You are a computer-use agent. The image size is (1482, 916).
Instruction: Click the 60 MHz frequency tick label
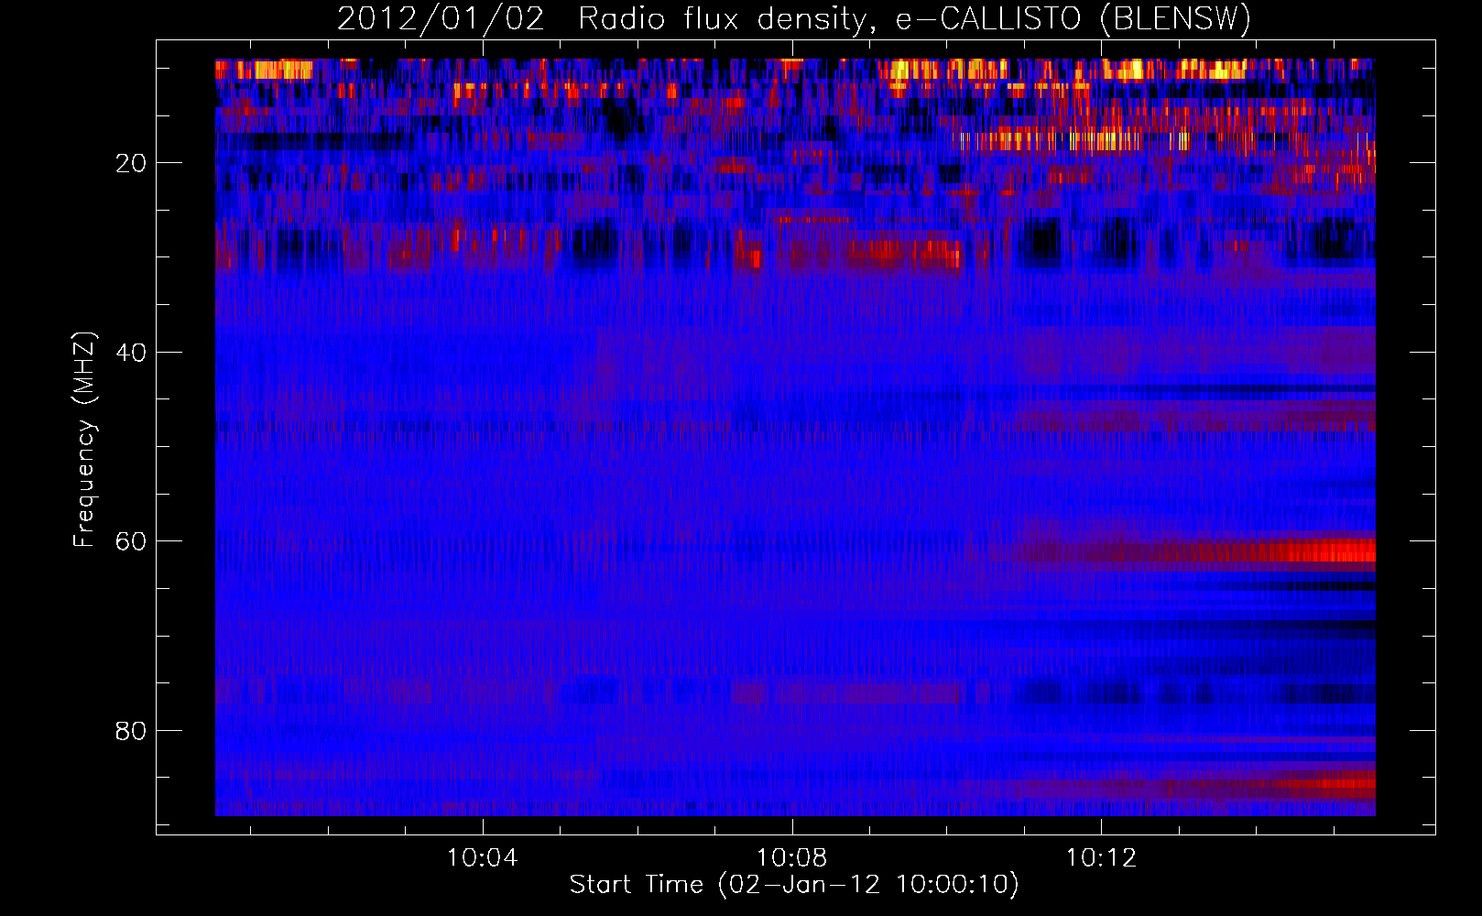pos(132,541)
